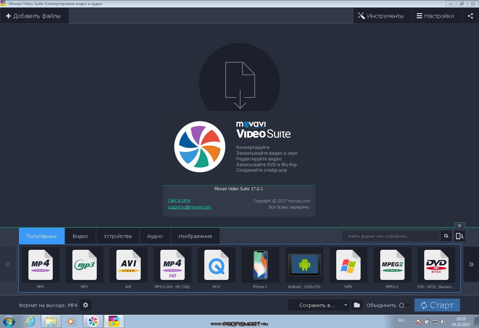The image size is (479, 328).
Task: Select the Android 1280x720 preset
Action: [x=304, y=265]
